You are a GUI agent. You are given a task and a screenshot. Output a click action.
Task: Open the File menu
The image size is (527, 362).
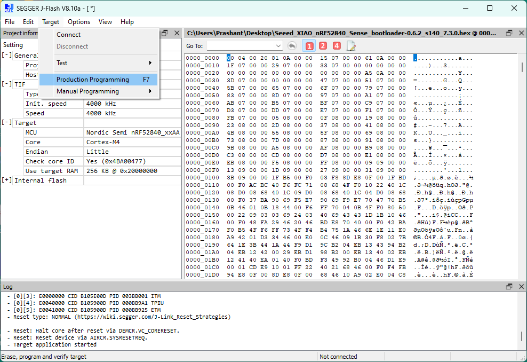coord(10,22)
